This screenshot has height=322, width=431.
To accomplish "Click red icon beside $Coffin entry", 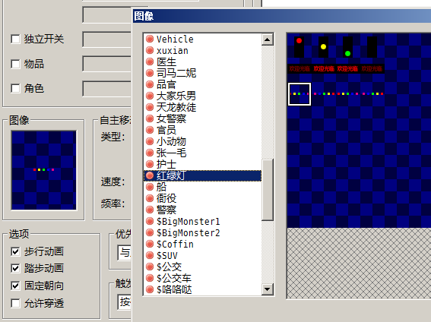I will (150, 244).
